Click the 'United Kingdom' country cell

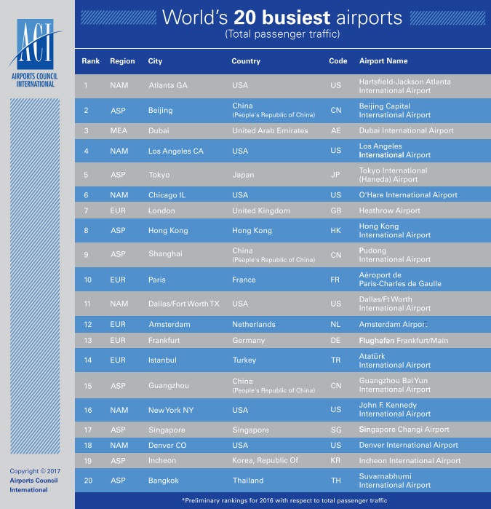pyautogui.click(x=261, y=210)
